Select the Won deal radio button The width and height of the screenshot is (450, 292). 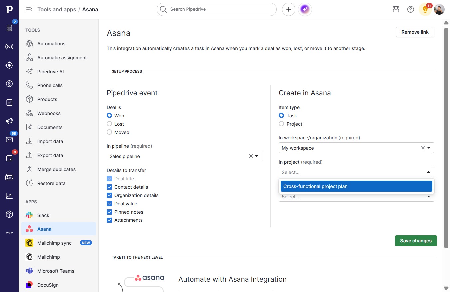click(109, 116)
